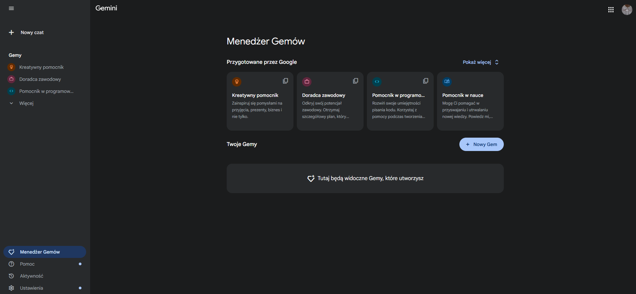This screenshot has width=636, height=294.
Task: Click Pokaż więcej link
Action: [x=477, y=62]
